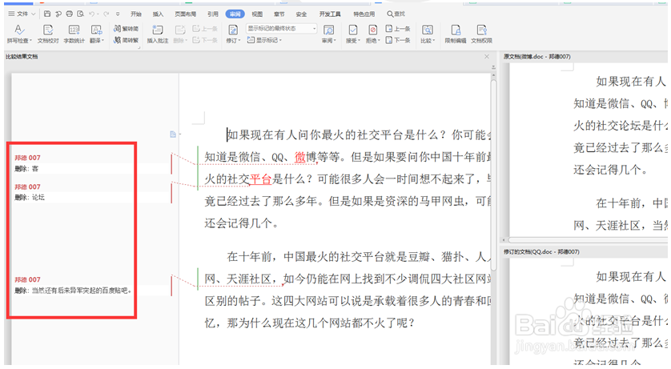
Task: Select the 审阅 ribbon tab
Action: pos(235,14)
